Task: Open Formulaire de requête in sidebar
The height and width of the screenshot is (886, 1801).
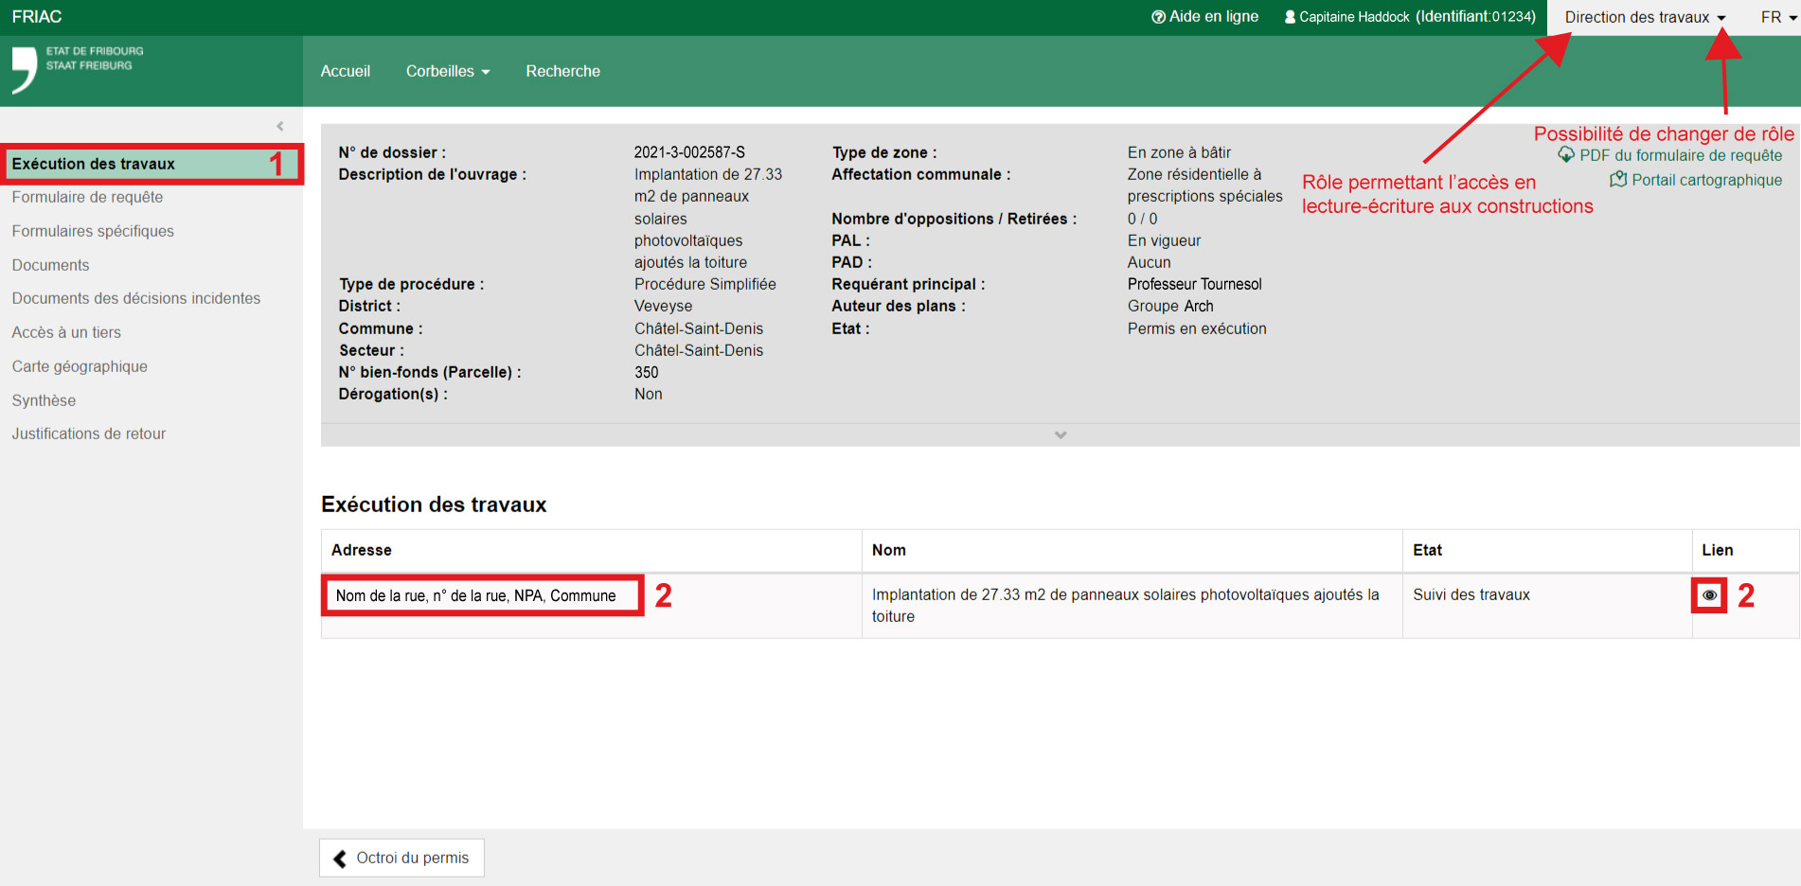Action: click(x=87, y=197)
